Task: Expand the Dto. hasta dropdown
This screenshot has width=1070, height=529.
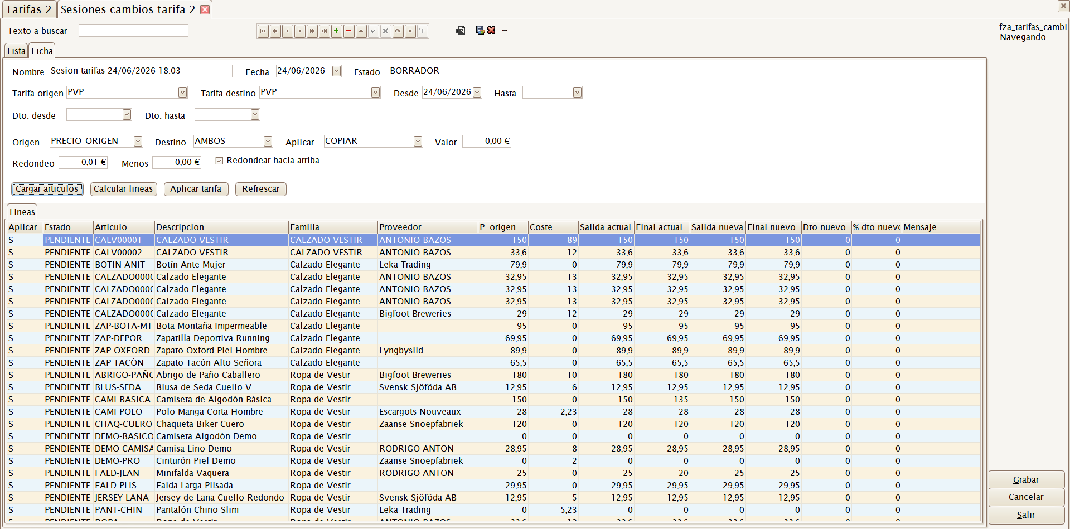Action: (255, 114)
